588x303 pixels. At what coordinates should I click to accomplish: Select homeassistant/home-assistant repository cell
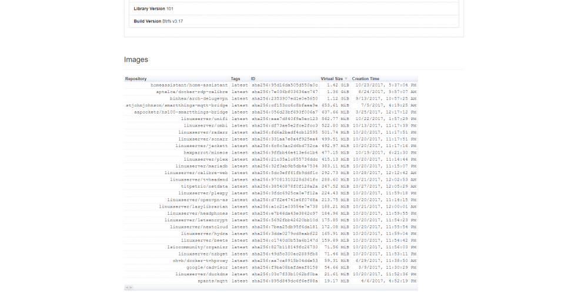[189, 85]
